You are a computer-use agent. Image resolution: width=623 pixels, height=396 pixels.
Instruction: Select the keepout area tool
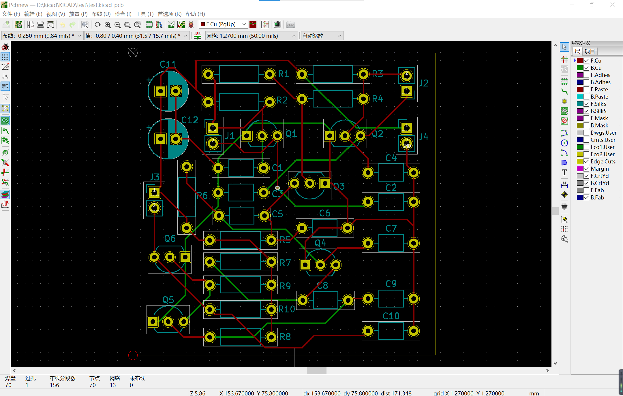pos(564,121)
